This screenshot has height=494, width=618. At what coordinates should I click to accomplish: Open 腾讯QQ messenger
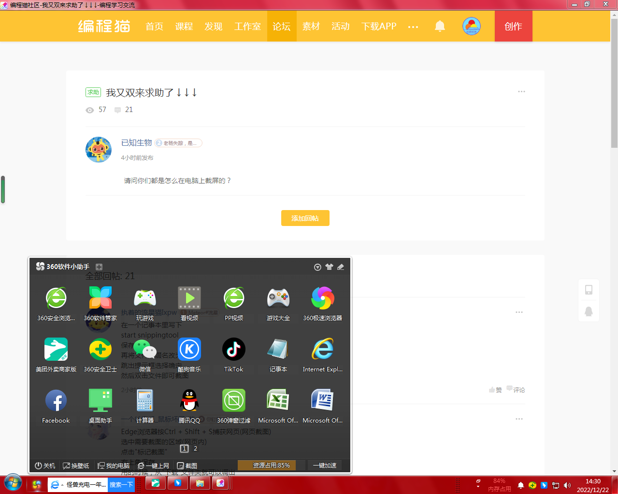pyautogui.click(x=189, y=406)
